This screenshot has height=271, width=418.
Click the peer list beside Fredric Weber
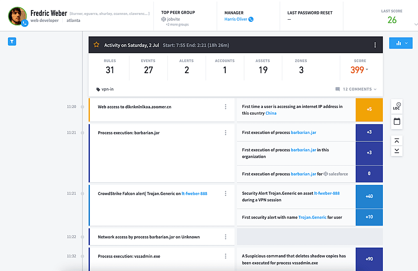110,14
